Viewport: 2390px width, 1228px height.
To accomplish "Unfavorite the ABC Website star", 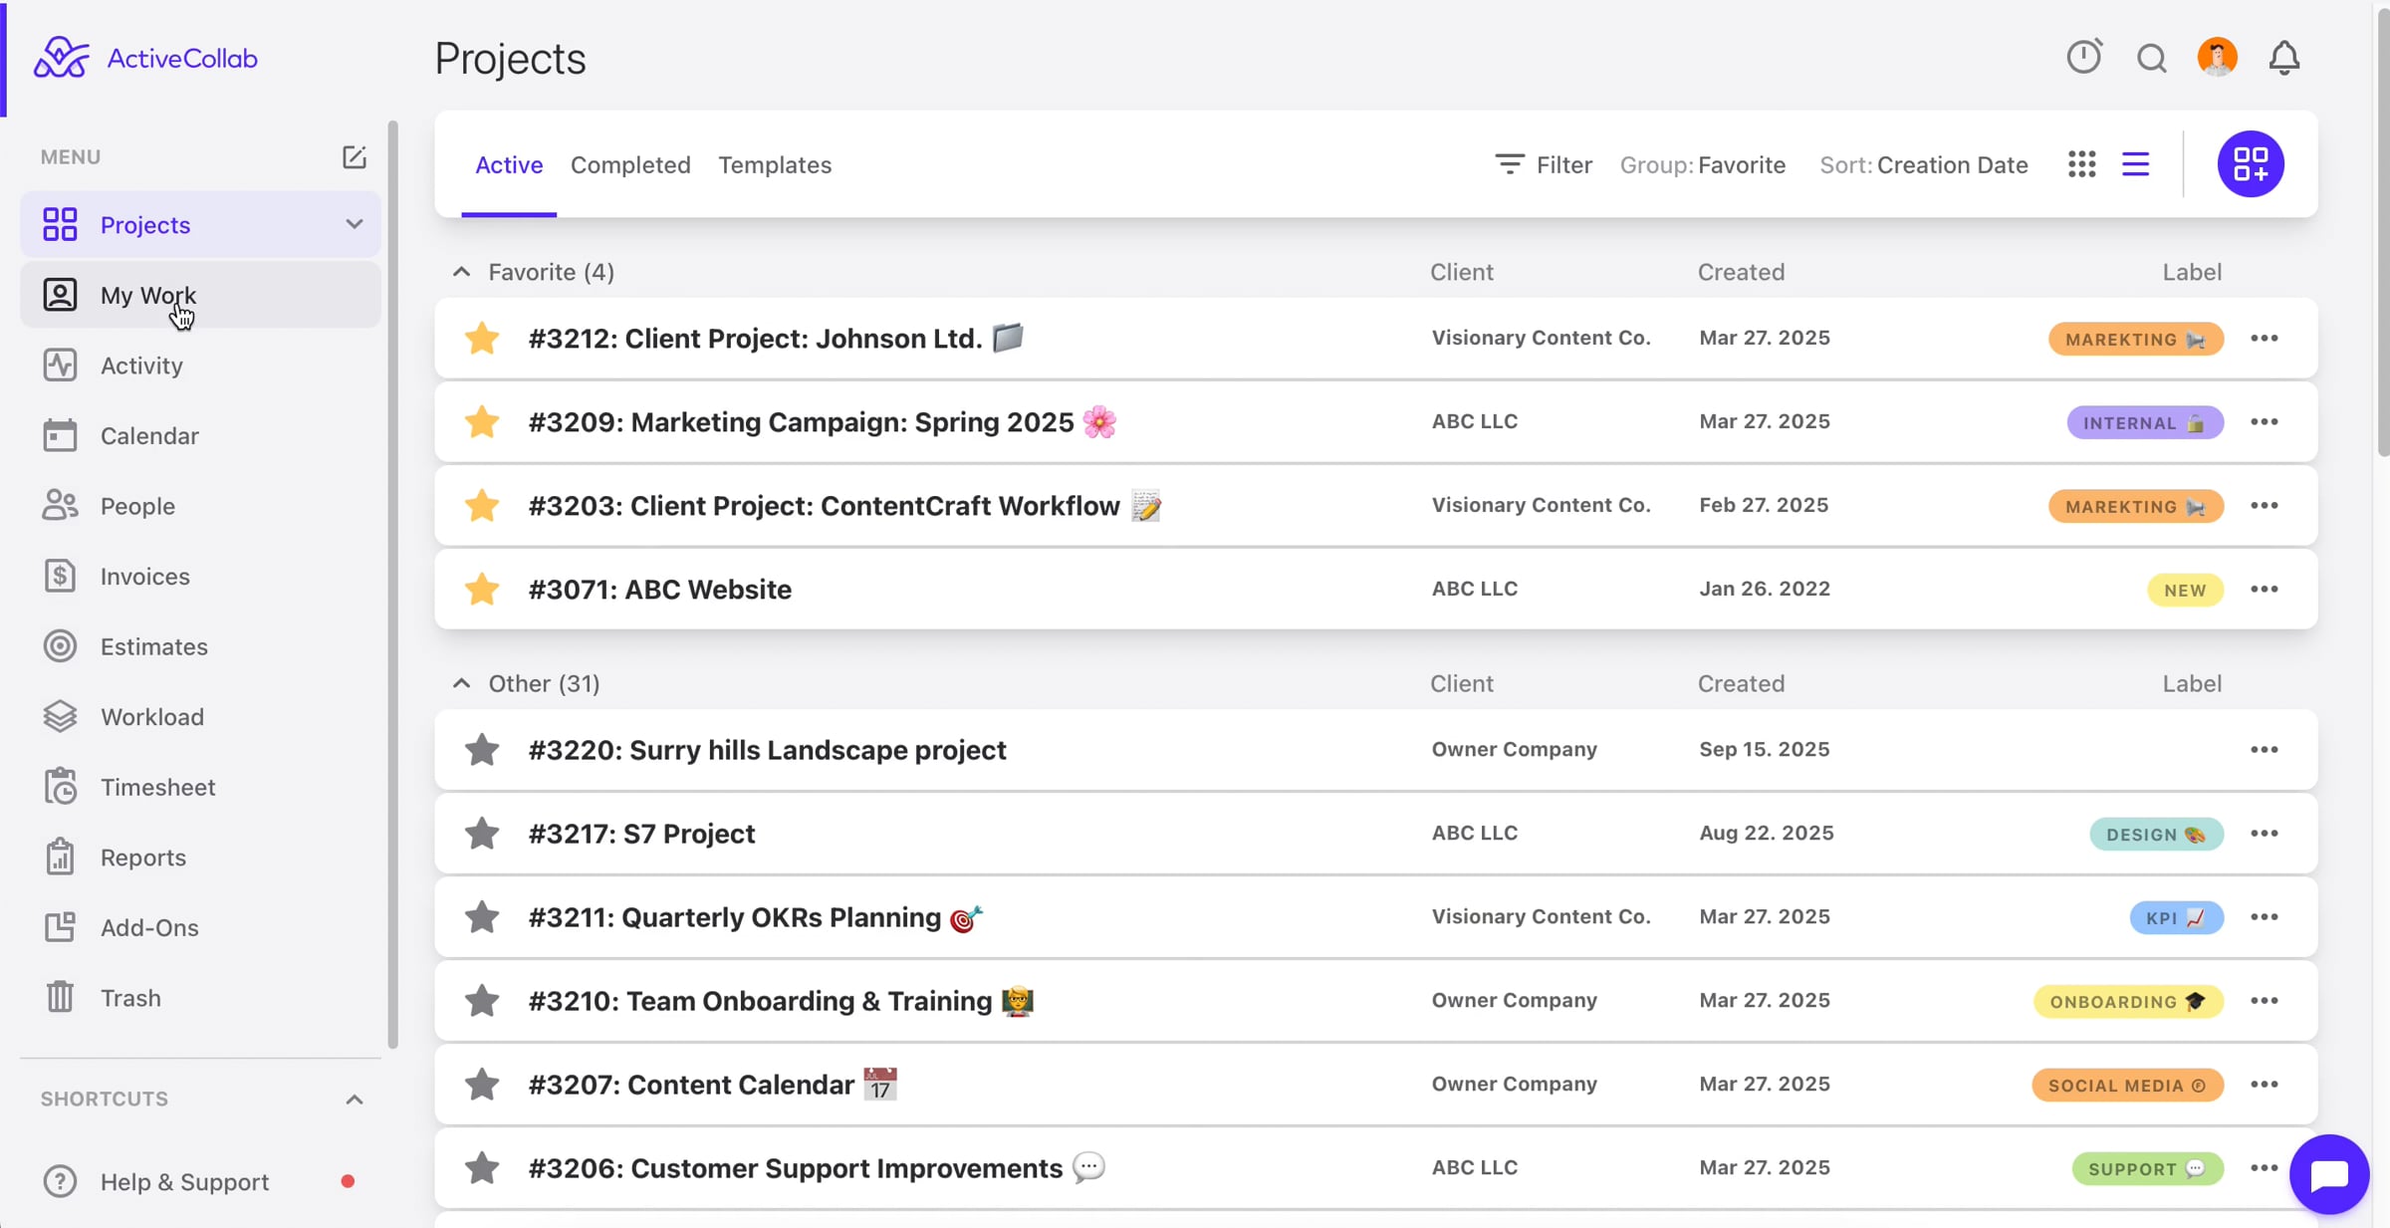I will click(482, 590).
